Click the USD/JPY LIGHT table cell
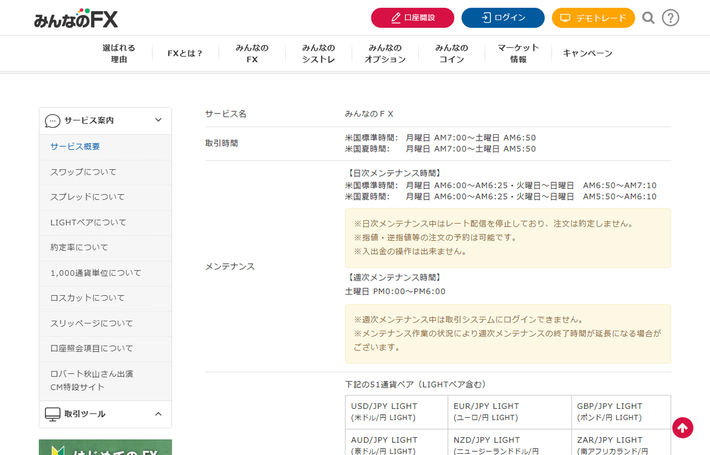The width and height of the screenshot is (710, 455). pos(396,412)
